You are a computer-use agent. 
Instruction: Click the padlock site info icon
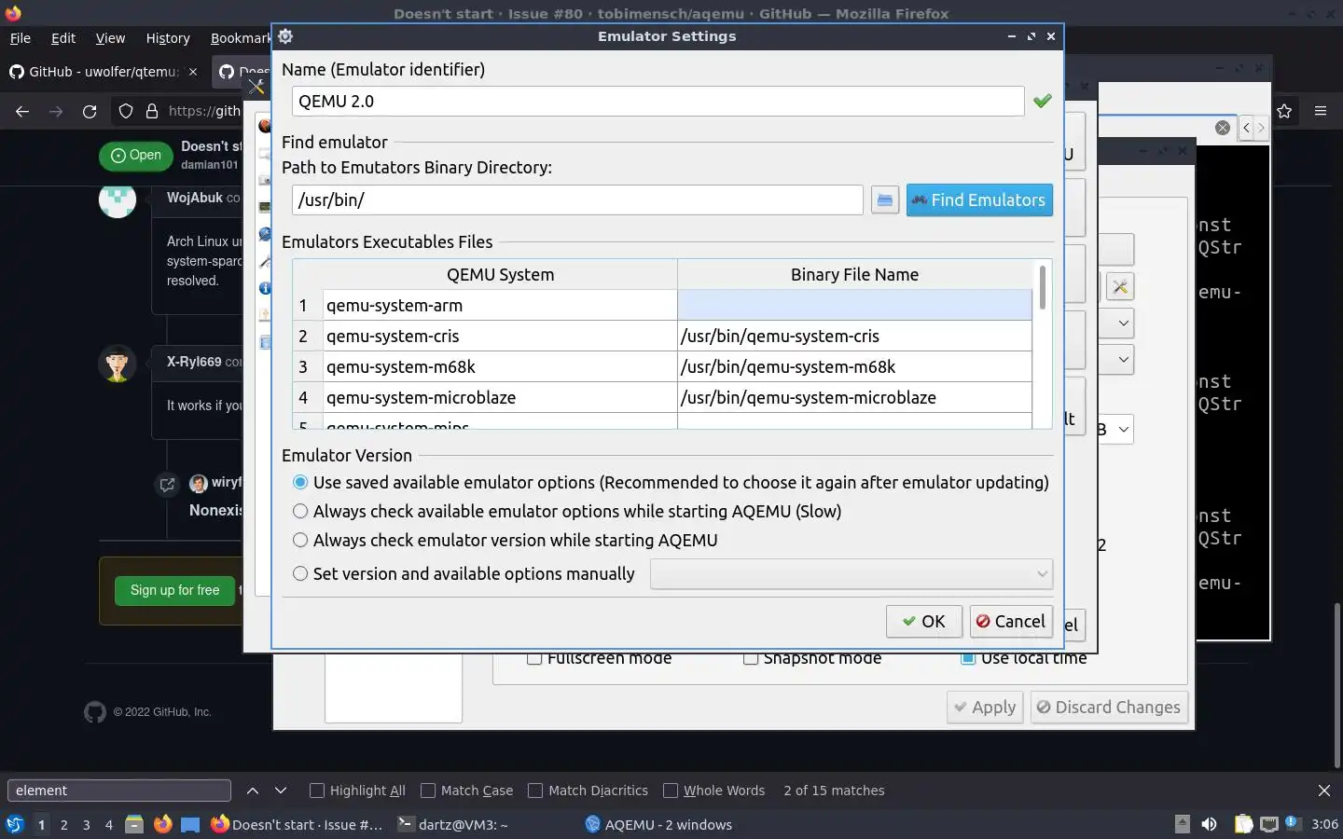[152, 111]
